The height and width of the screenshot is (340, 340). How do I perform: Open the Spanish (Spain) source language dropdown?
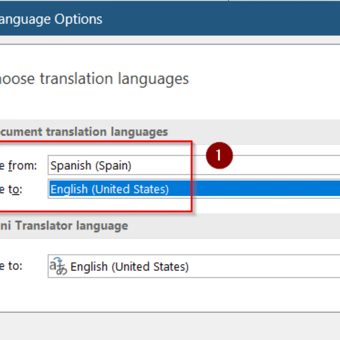click(194, 165)
